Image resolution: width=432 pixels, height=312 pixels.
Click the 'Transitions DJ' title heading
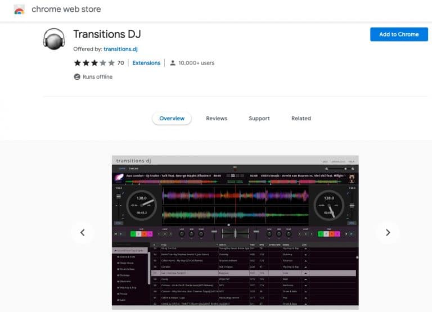click(107, 34)
